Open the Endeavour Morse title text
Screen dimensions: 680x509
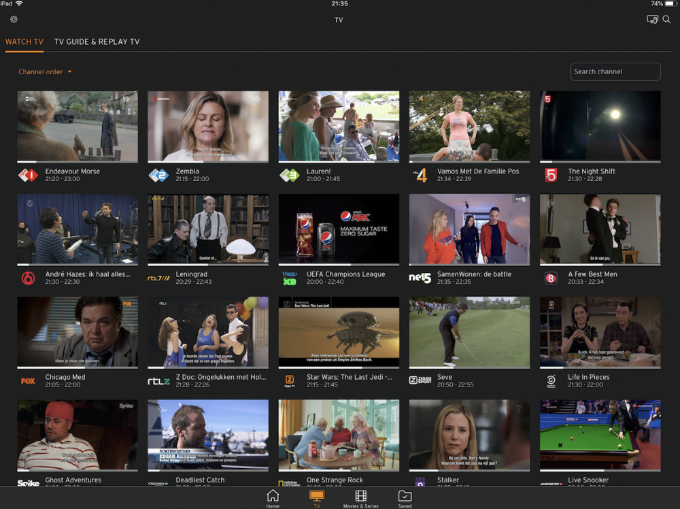pos(73,171)
